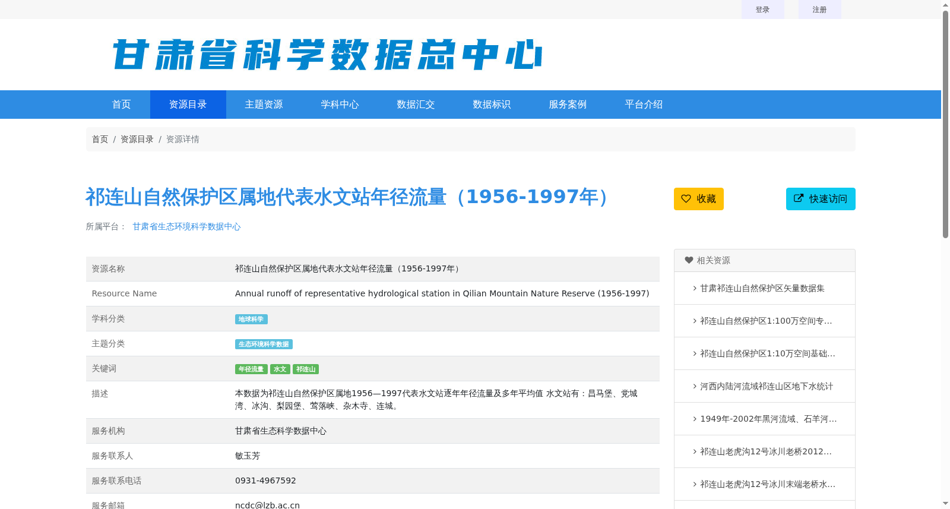The height and width of the screenshot is (509, 950).
Task: Click chevron before 甘肃祁连山自然保护区矢量数据集
Action: pos(695,288)
